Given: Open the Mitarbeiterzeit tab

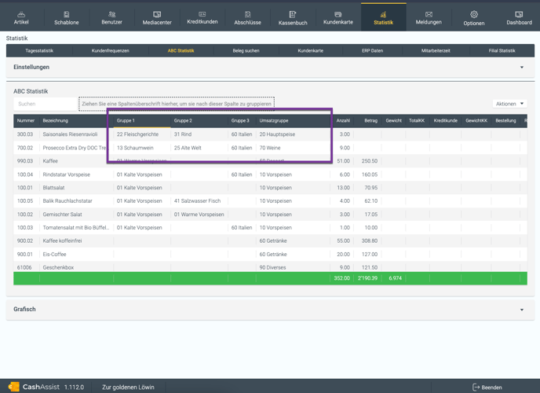Looking at the screenshot, I should (436, 50).
